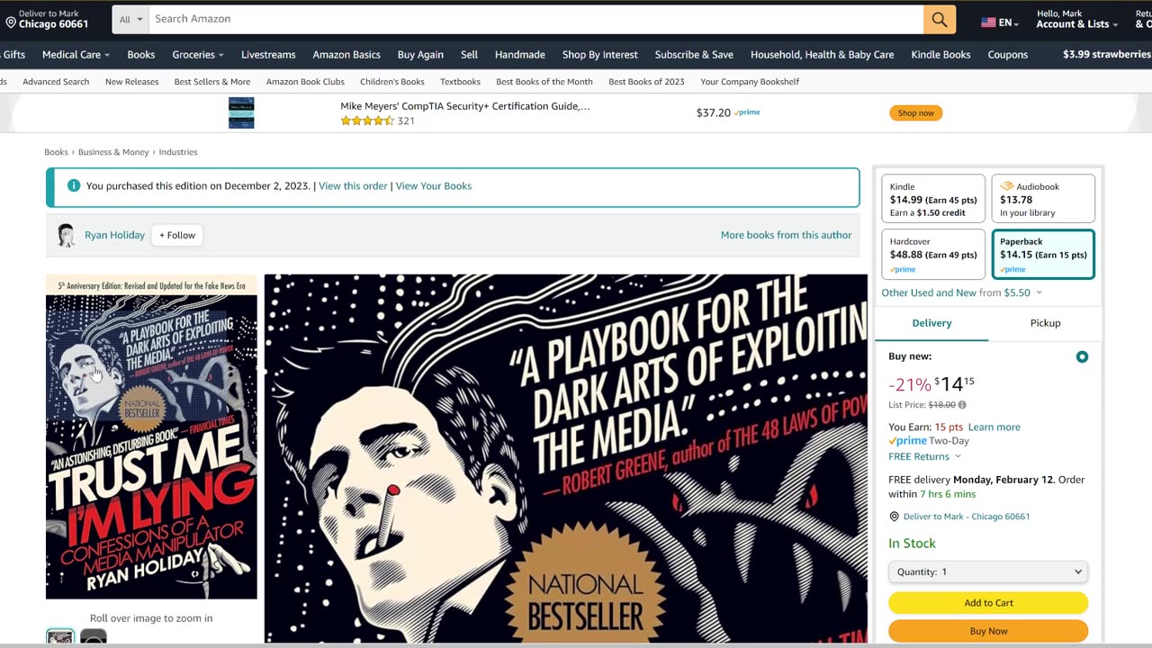
Task: Expand Other Used and New offers
Action: tap(961, 292)
